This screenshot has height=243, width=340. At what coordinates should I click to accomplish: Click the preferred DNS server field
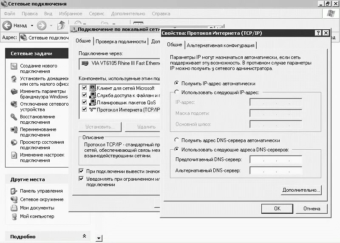[x=276, y=159]
